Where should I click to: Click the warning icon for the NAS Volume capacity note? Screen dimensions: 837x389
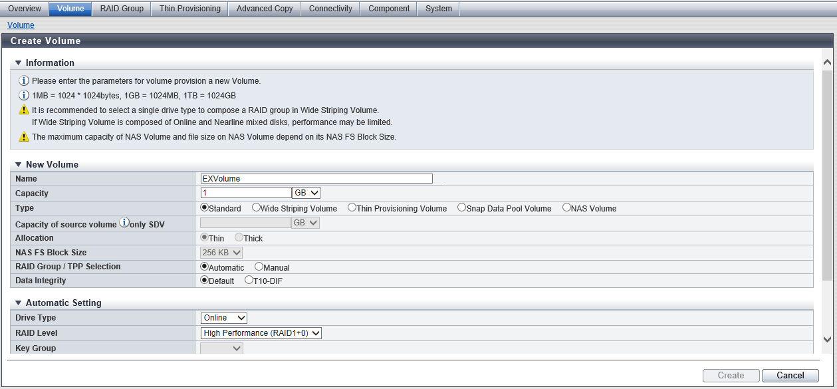coord(24,137)
